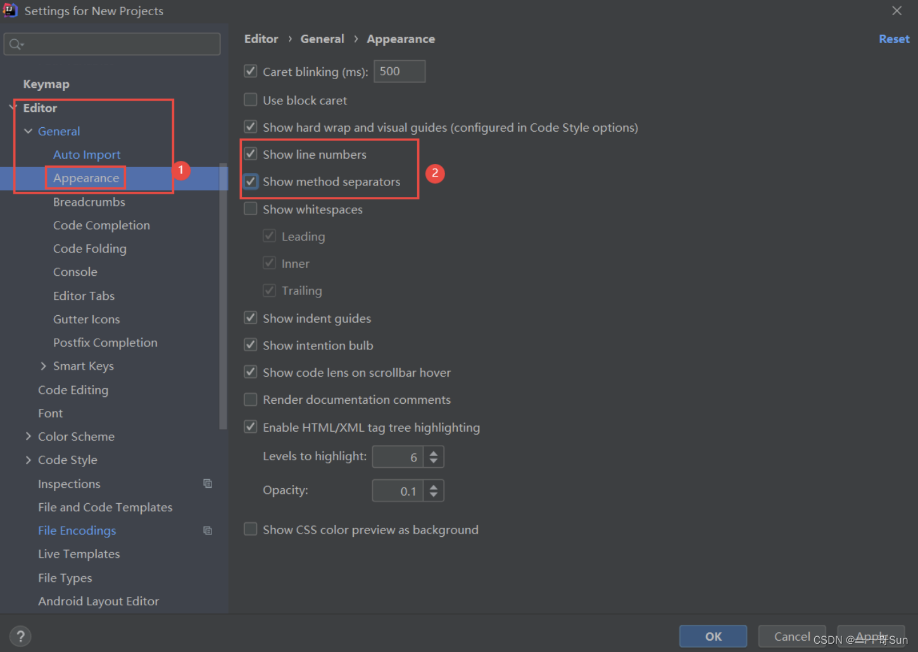This screenshot has width=918, height=652.
Task: Toggle Show line numbers checkbox
Action: 251,154
